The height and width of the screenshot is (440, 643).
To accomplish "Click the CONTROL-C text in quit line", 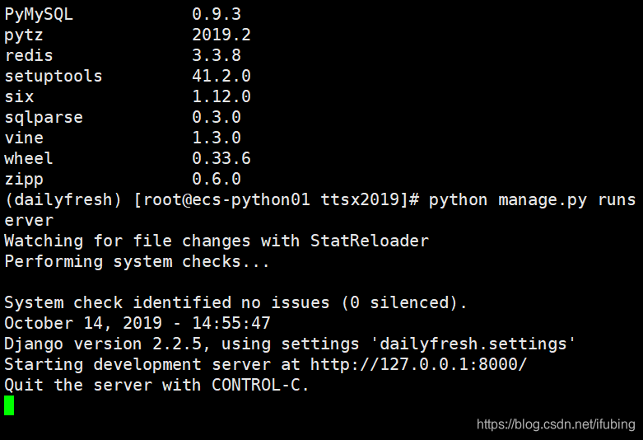I will [x=256, y=385].
